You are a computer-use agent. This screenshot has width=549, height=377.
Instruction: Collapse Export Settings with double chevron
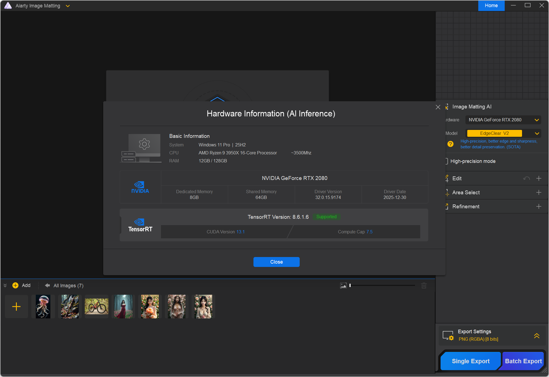tap(536, 335)
